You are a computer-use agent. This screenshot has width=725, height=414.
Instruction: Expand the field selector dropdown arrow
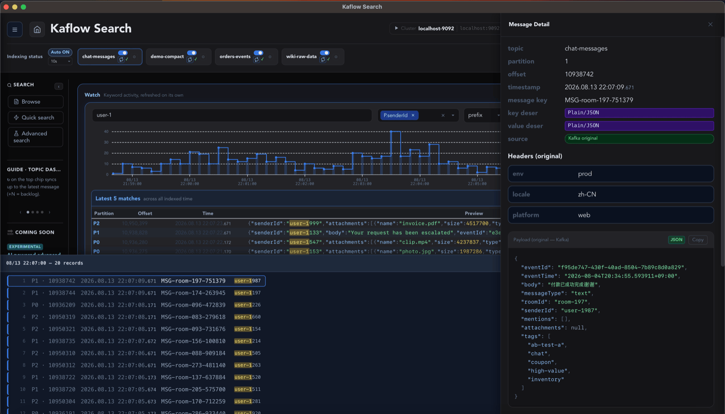(x=453, y=115)
